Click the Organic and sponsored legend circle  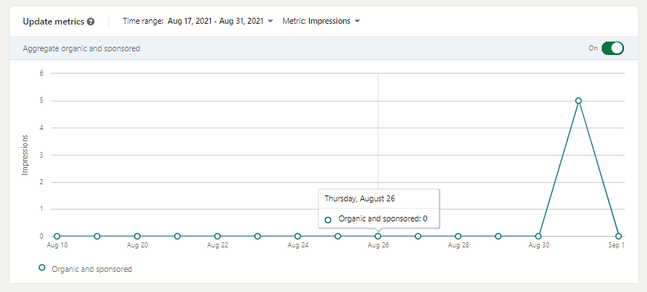point(42,267)
